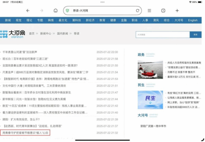Open the highlighted 用青春守护 article link
This screenshot has height=142, width=205.
coord(25,133)
